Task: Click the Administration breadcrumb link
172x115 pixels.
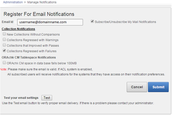Action: click(12, 2)
